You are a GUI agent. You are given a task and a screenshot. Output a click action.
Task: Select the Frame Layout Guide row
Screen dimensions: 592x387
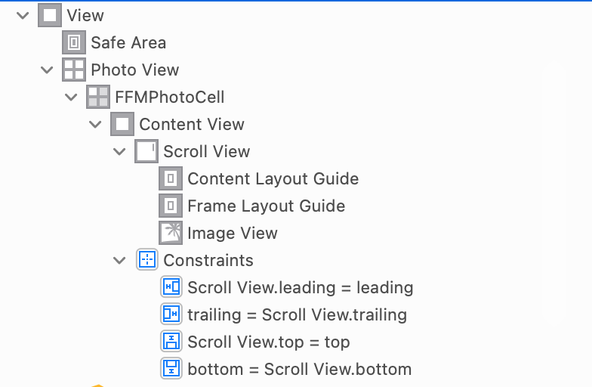(252, 206)
